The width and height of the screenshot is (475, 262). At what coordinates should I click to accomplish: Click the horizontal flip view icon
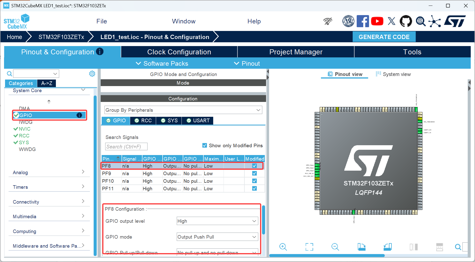point(414,247)
